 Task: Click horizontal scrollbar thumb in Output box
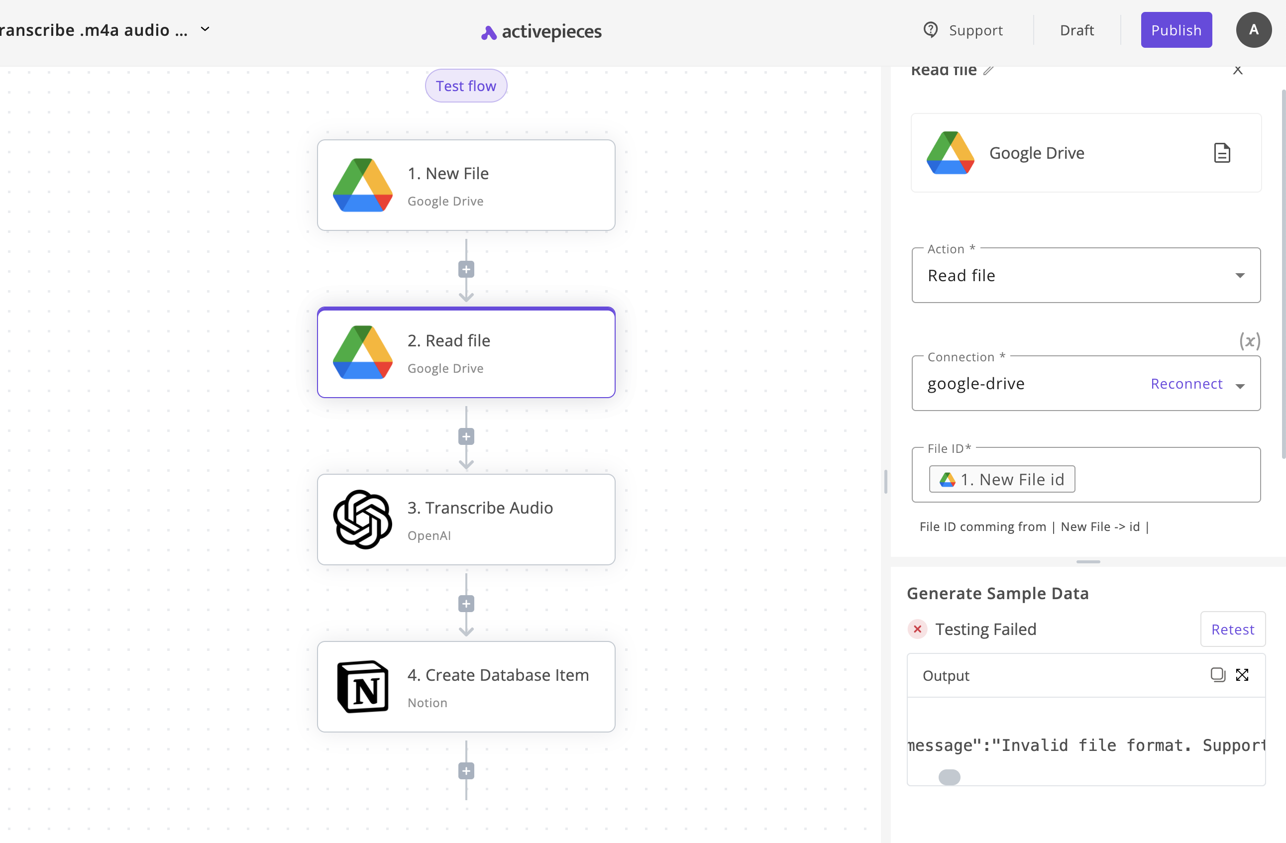point(950,777)
